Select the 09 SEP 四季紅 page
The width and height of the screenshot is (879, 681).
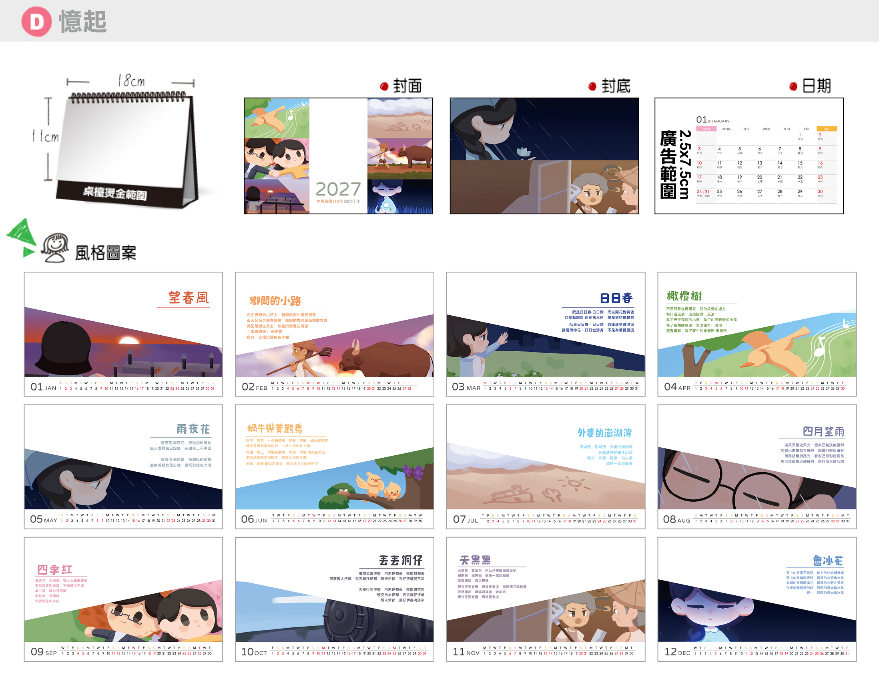click(x=123, y=599)
